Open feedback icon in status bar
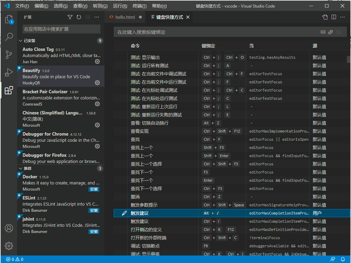The image size is (351, 263). pyautogui.click(x=333, y=259)
